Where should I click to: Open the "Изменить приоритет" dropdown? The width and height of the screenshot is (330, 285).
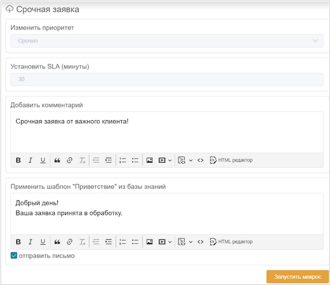click(167, 41)
